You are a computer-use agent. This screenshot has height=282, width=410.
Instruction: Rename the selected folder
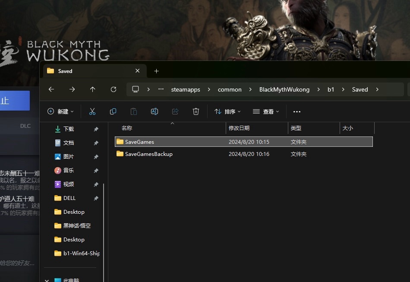coord(154,112)
